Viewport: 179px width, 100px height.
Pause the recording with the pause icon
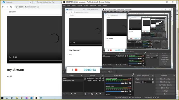pos(72,70)
